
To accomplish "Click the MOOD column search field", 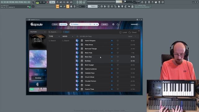I will pyautogui.click(x=67, y=41).
